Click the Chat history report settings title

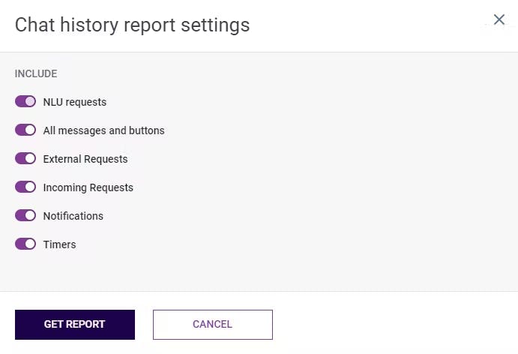click(133, 25)
